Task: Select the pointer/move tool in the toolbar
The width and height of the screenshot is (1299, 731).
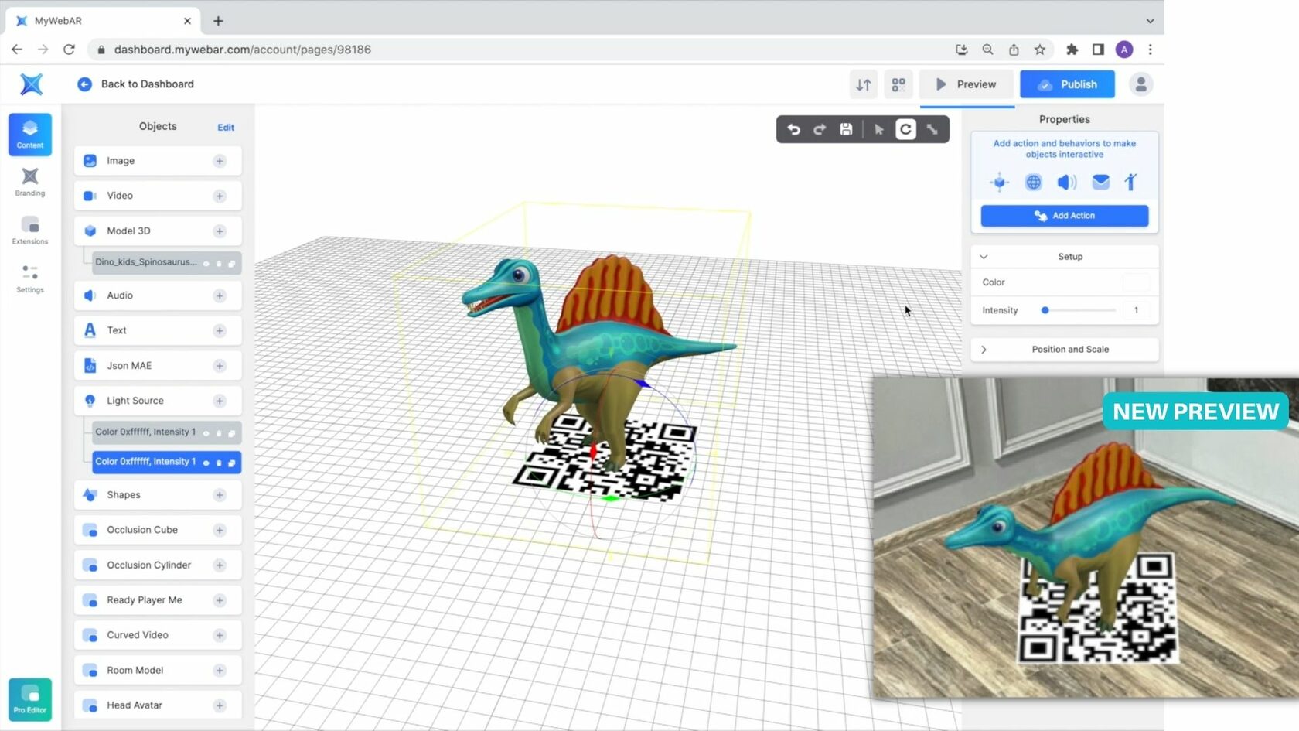Action: [878, 129]
